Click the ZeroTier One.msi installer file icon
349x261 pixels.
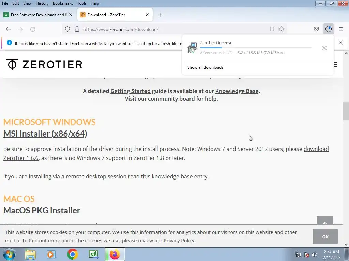(192, 48)
